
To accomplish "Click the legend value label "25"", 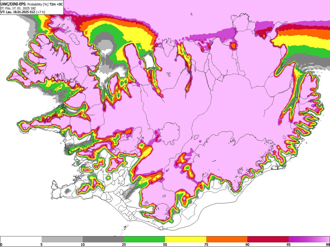I will pyautogui.click(x=124, y=245).
